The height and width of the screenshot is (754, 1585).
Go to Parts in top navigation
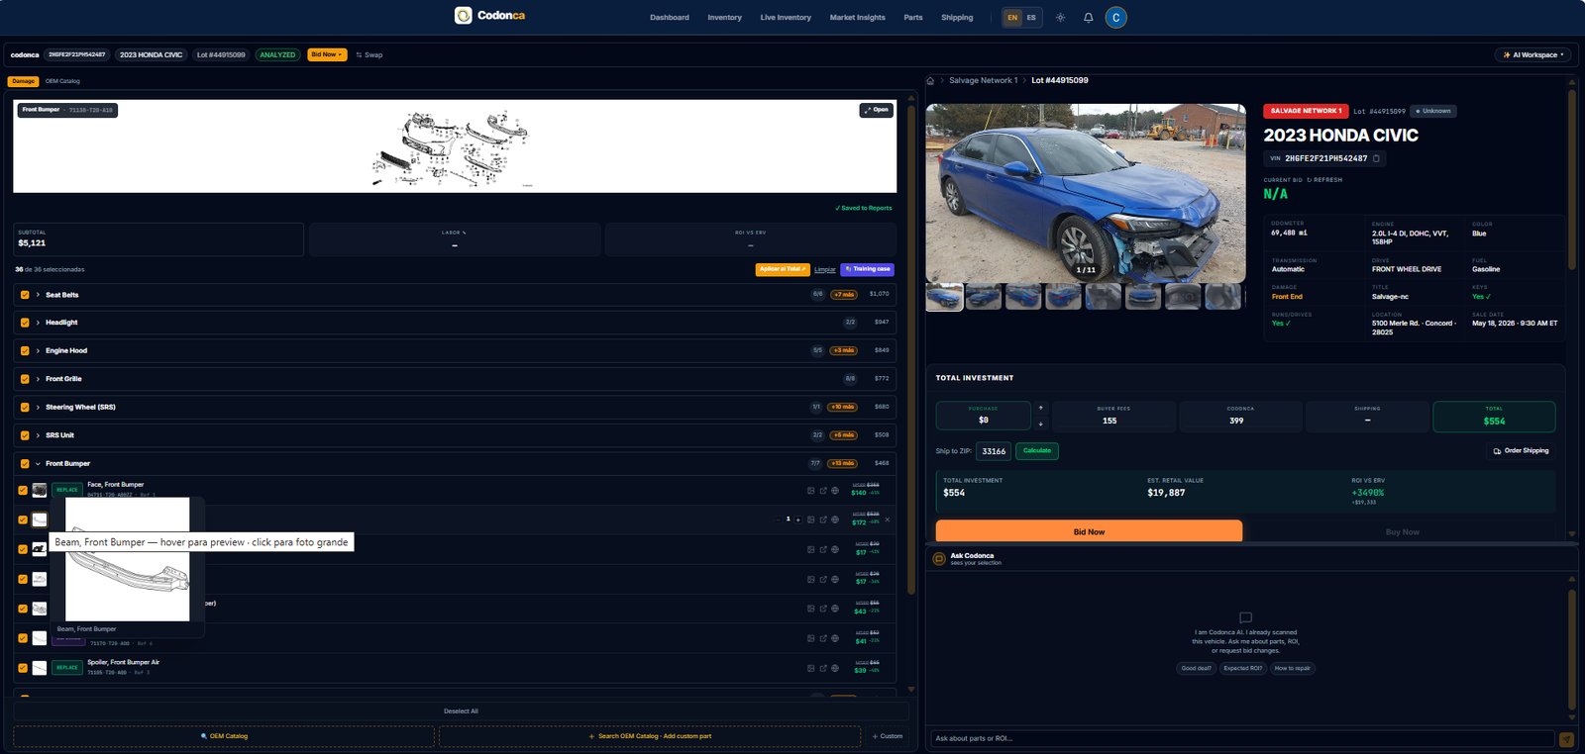pos(913,18)
